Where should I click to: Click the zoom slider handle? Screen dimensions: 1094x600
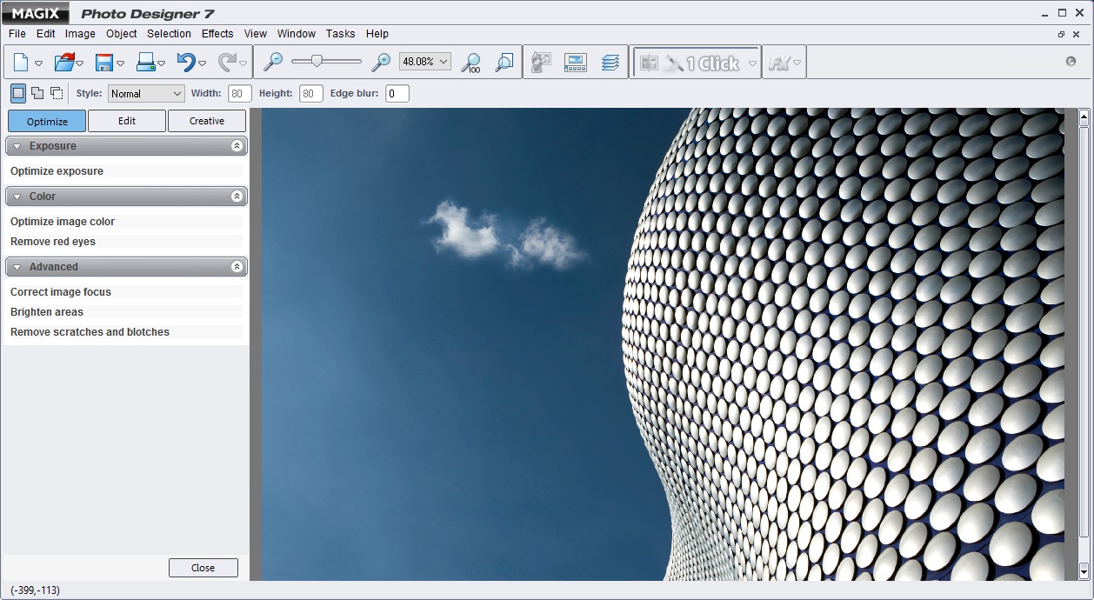pos(317,61)
